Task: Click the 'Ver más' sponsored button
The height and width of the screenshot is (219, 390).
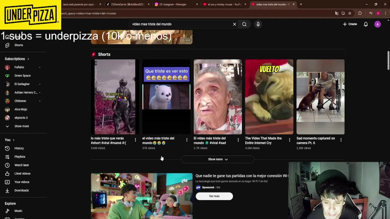Action: pos(214,196)
